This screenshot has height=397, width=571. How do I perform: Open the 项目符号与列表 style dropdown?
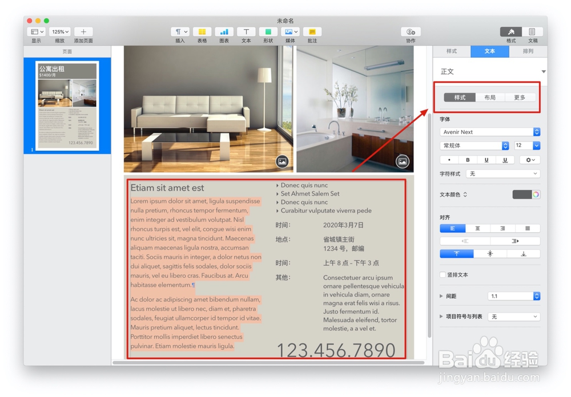[514, 317]
